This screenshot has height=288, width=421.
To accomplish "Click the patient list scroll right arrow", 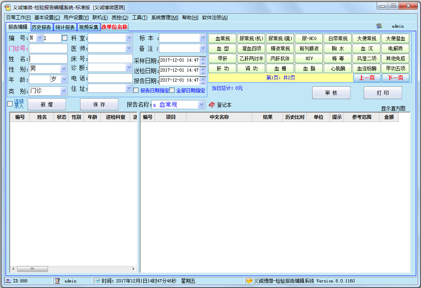I will point(134,269).
